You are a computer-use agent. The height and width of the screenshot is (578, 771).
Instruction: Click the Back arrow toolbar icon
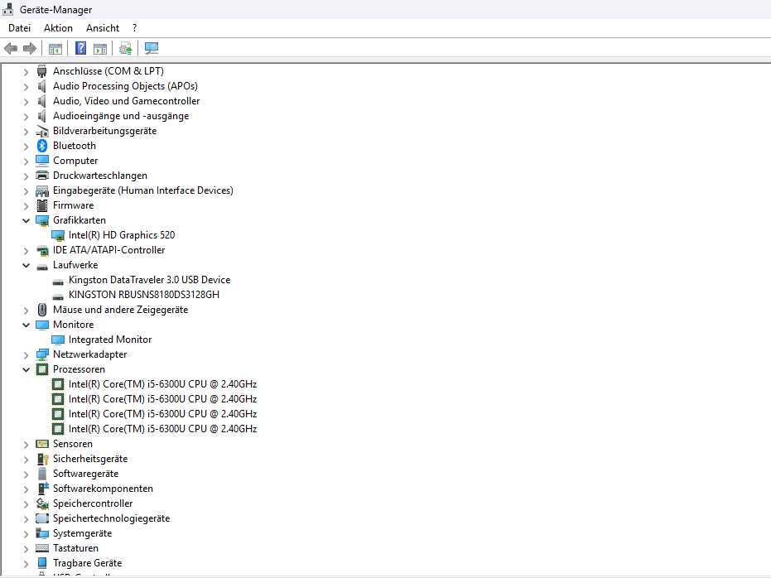pyautogui.click(x=11, y=48)
